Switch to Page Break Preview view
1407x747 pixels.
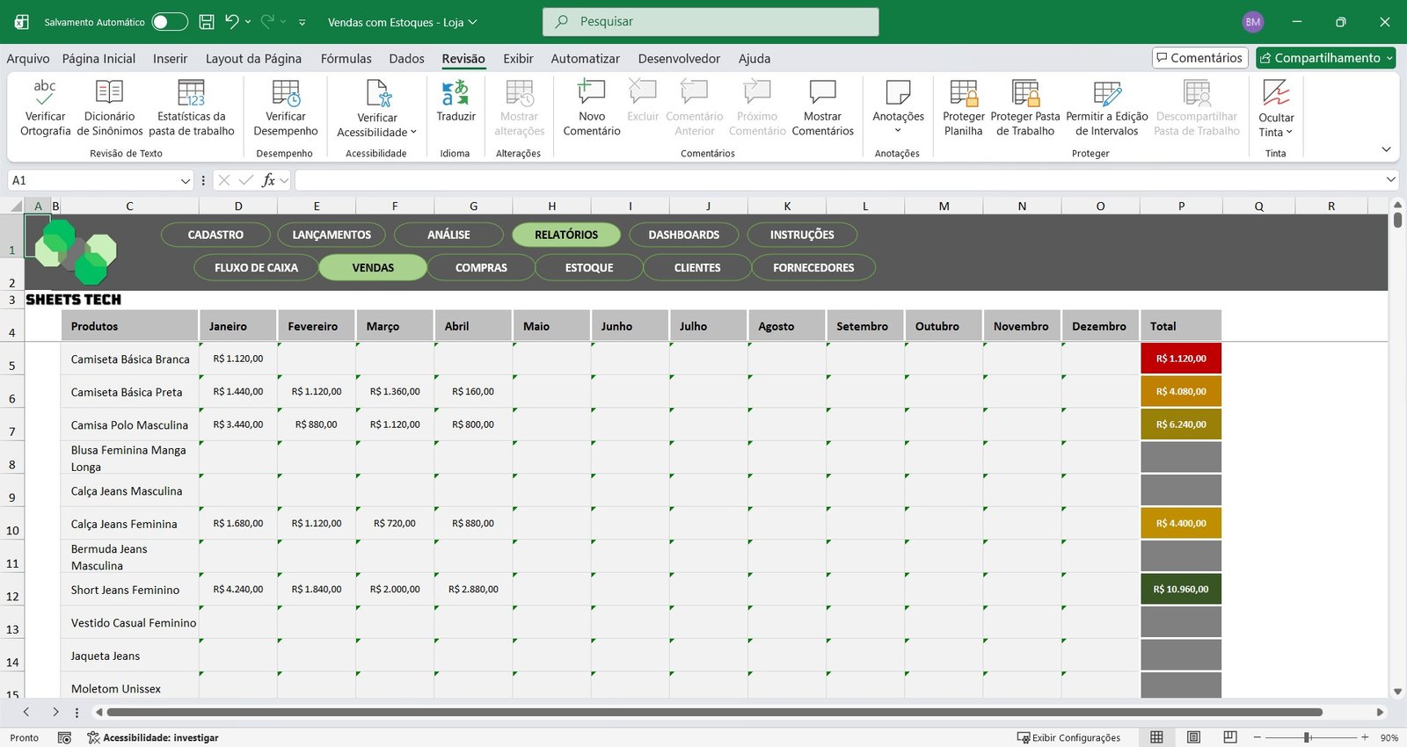[x=1230, y=737]
